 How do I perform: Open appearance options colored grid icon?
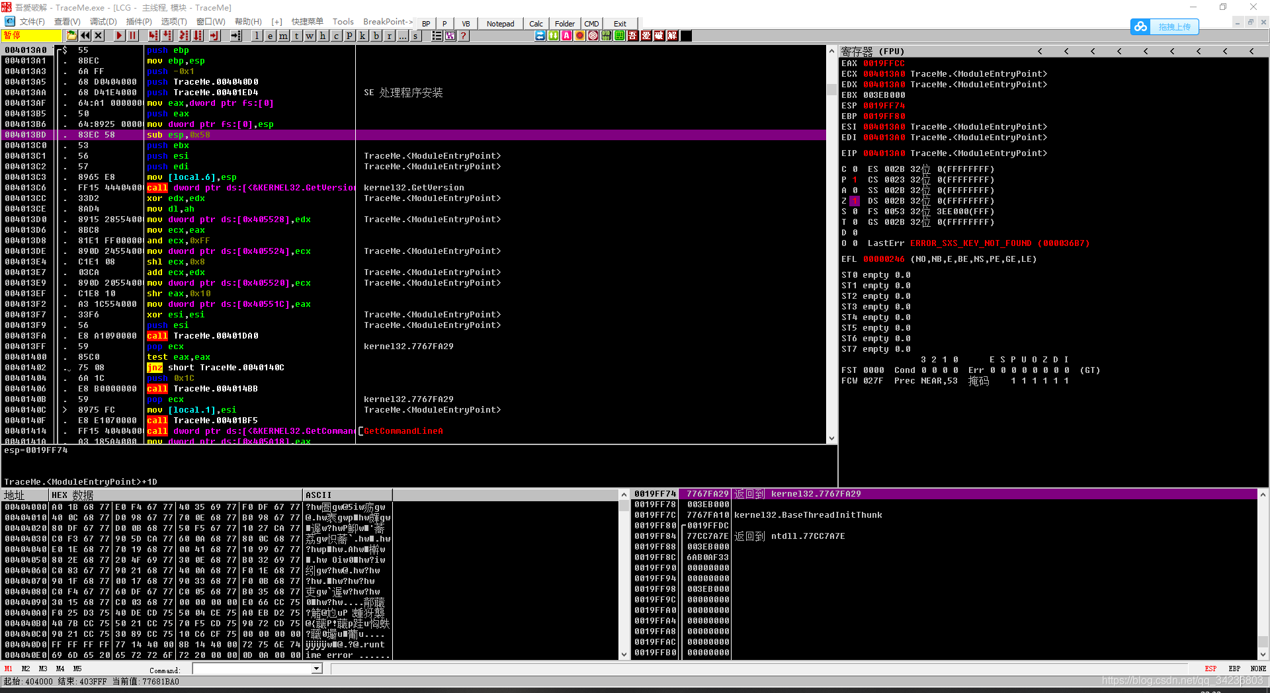point(450,36)
